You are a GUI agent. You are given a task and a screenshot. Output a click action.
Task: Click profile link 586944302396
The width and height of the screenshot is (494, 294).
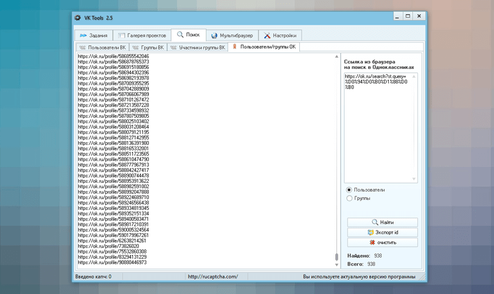pos(114,72)
